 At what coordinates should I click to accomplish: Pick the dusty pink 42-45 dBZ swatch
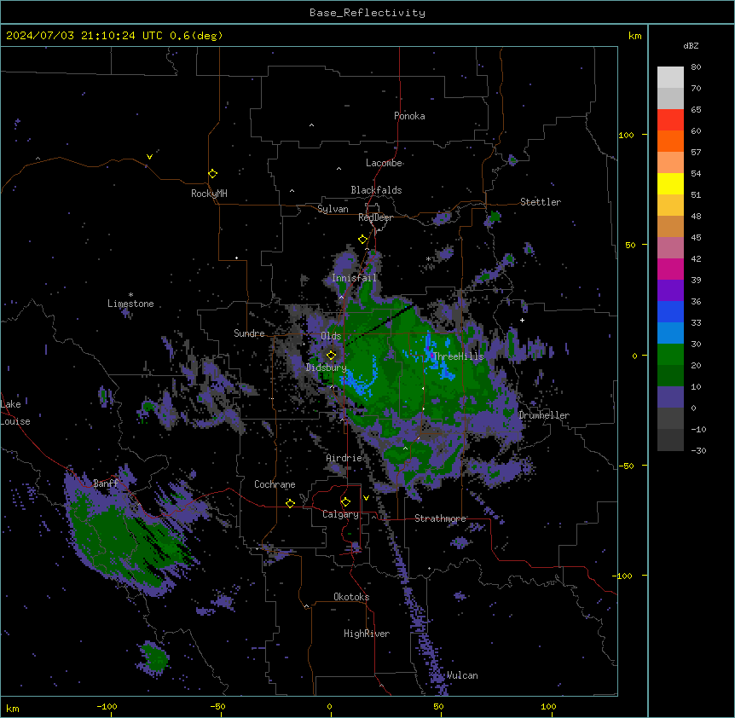click(670, 248)
